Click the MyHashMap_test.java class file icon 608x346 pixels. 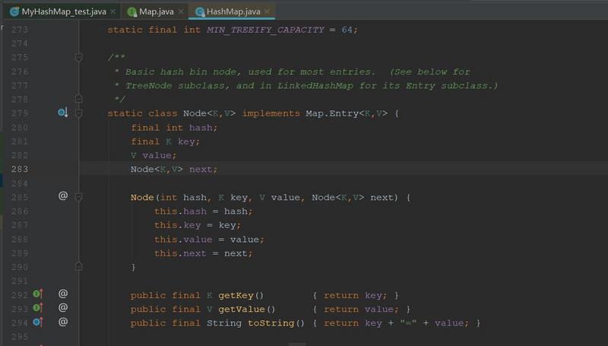point(14,11)
